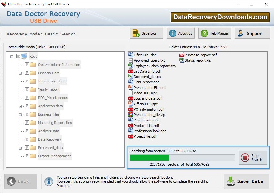Check the System Volume Information checkbox
The image size is (274, 193).
pos(27,65)
